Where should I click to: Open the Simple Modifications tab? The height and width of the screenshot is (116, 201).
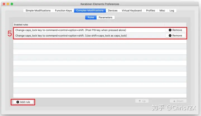click(38, 11)
